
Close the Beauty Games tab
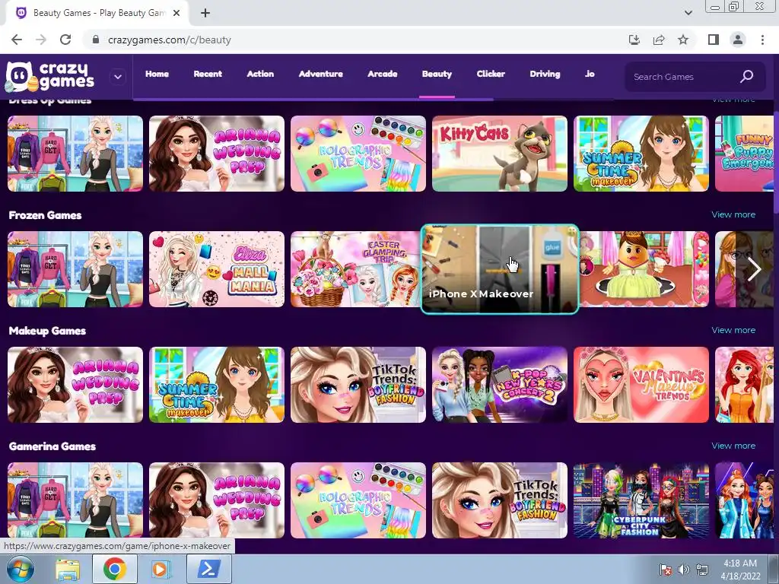tap(176, 13)
